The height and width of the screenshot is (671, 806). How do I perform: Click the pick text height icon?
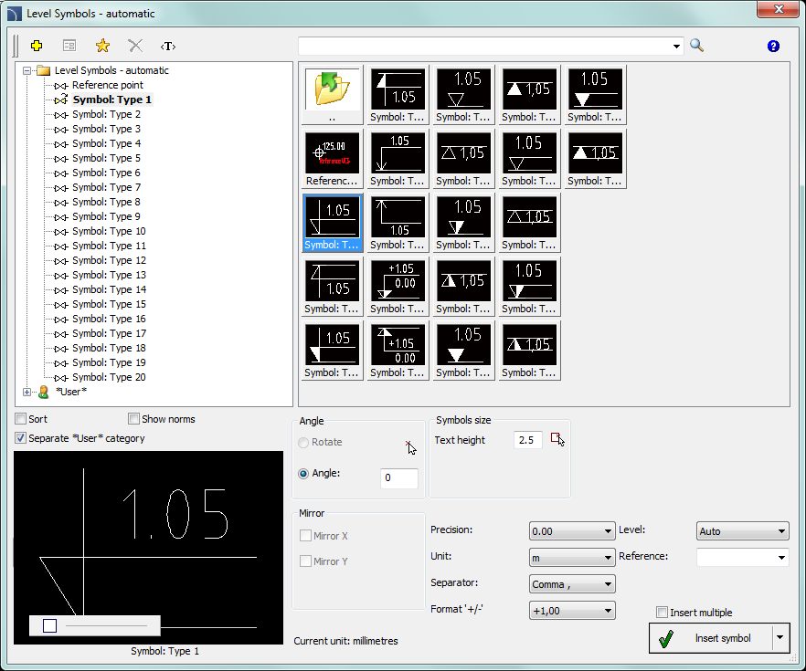[x=557, y=440]
